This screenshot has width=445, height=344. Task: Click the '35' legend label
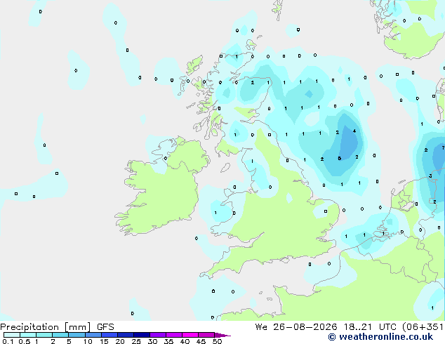point(168,341)
